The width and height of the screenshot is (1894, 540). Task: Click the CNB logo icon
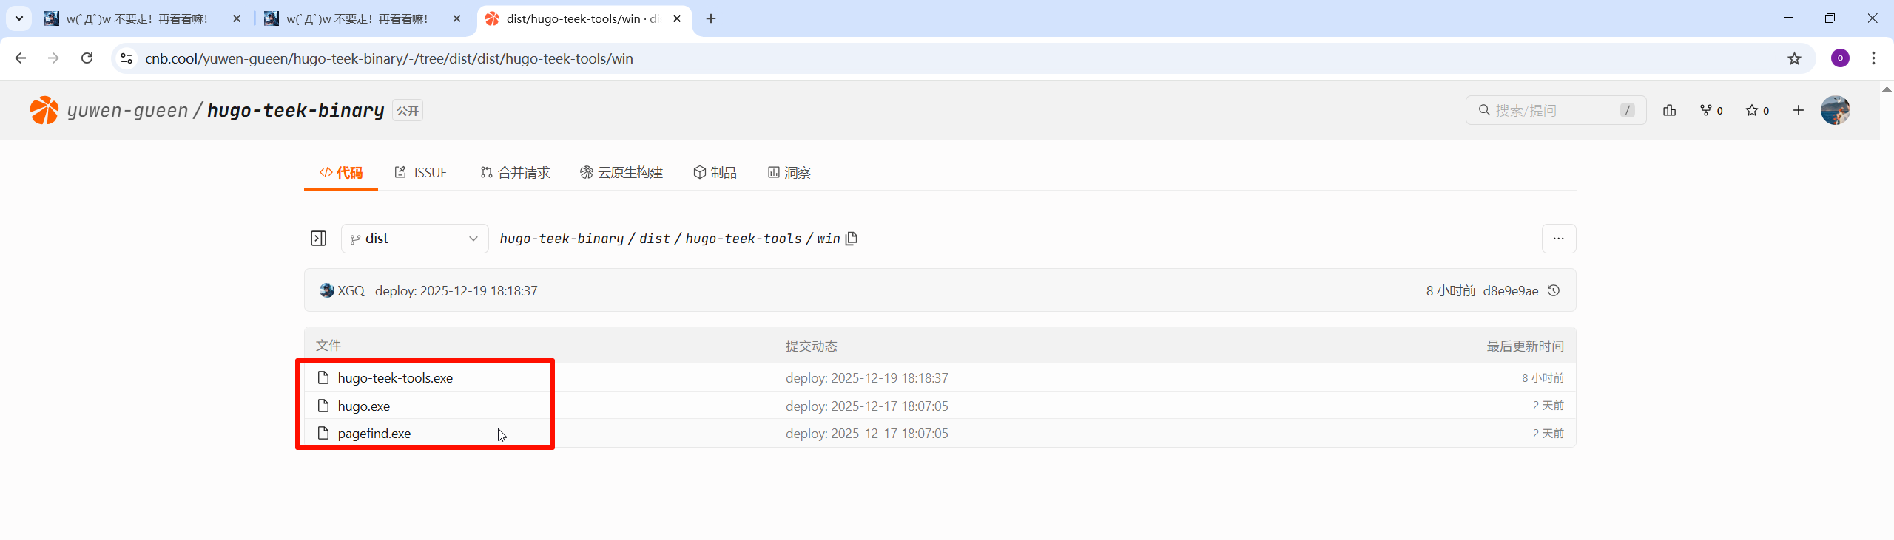coord(44,110)
